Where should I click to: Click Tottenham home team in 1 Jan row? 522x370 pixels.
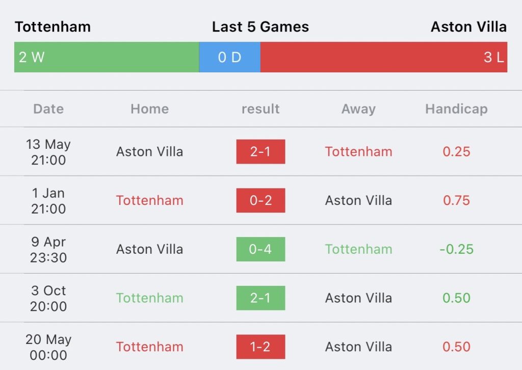(149, 200)
